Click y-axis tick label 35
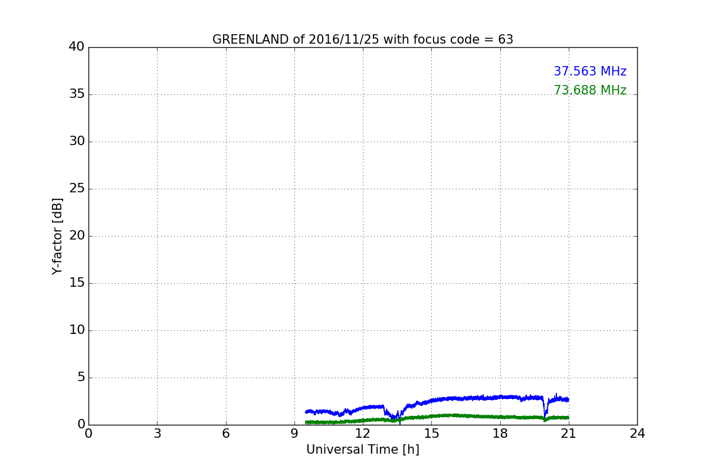The image size is (708, 472). 77,94
